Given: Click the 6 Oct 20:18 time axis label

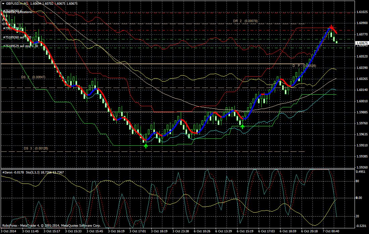Looking at the screenshot, I should (310, 231).
